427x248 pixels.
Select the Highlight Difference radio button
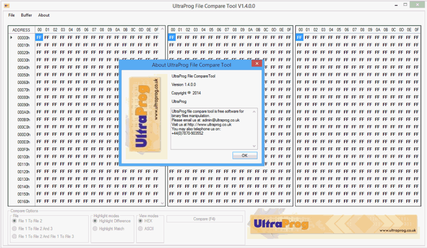pyautogui.click(x=96, y=221)
